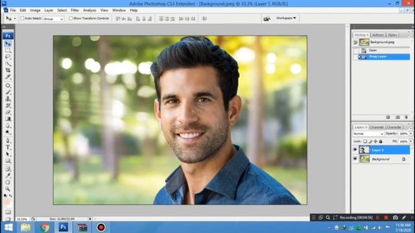Switch to the Character tab

pos(394,127)
